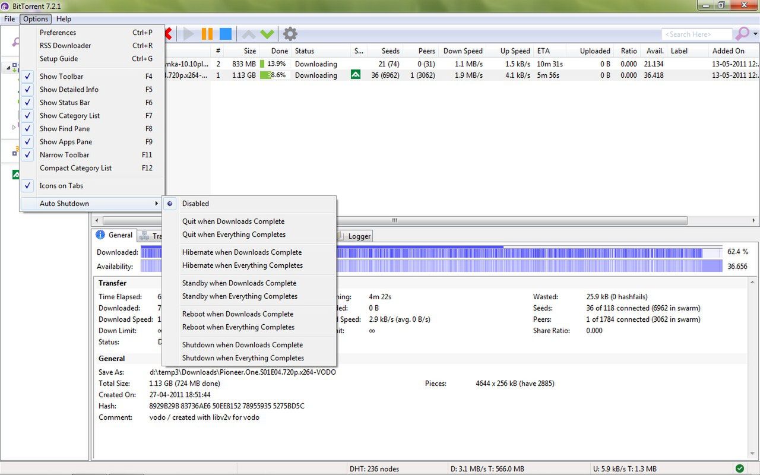Select Standby when Everything Completes
760x475 pixels.
tap(249, 296)
